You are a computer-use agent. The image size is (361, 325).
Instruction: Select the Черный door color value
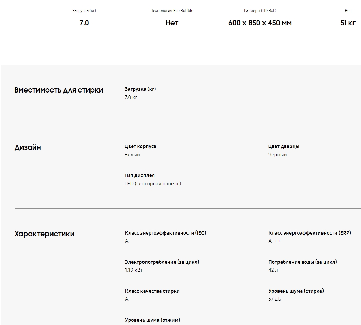277,155
